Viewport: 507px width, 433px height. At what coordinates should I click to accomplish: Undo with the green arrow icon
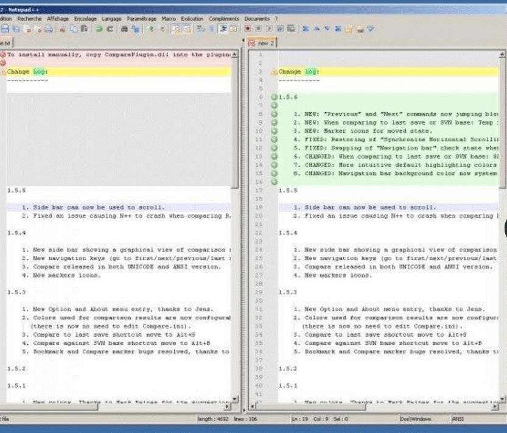coord(99,29)
